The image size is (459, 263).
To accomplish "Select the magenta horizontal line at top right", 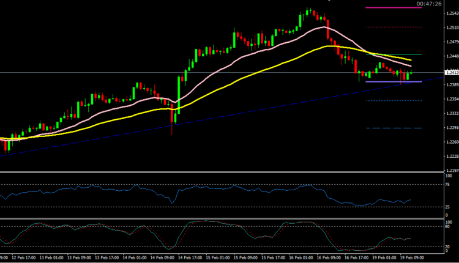I will pos(393,7).
